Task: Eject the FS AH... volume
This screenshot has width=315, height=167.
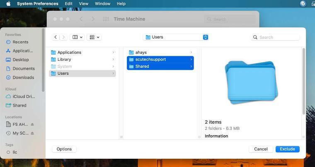Action: [x=32, y=124]
